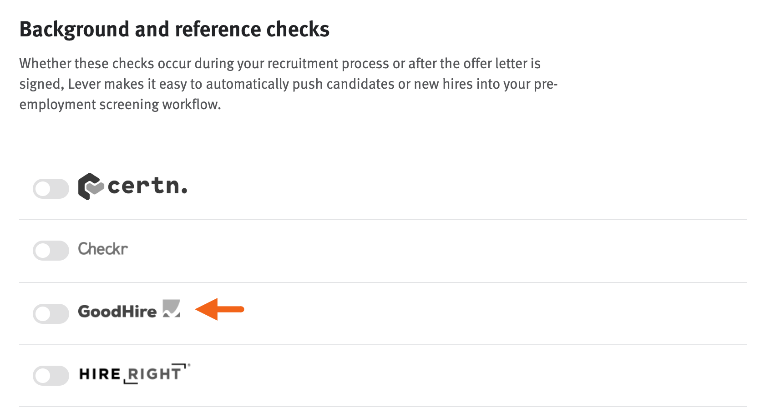This screenshot has width=770, height=413.
Task: Click the HireRight logo
Action: pyautogui.click(x=134, y=373)
